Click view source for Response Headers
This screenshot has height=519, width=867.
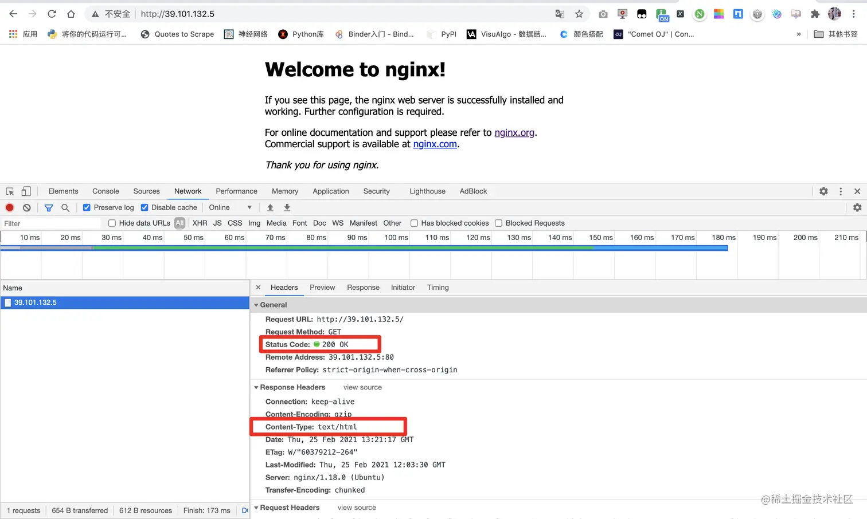point(362,387)
